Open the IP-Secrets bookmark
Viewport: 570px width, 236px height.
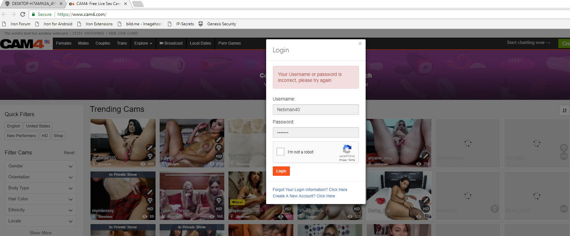click(x=181, y=24)
